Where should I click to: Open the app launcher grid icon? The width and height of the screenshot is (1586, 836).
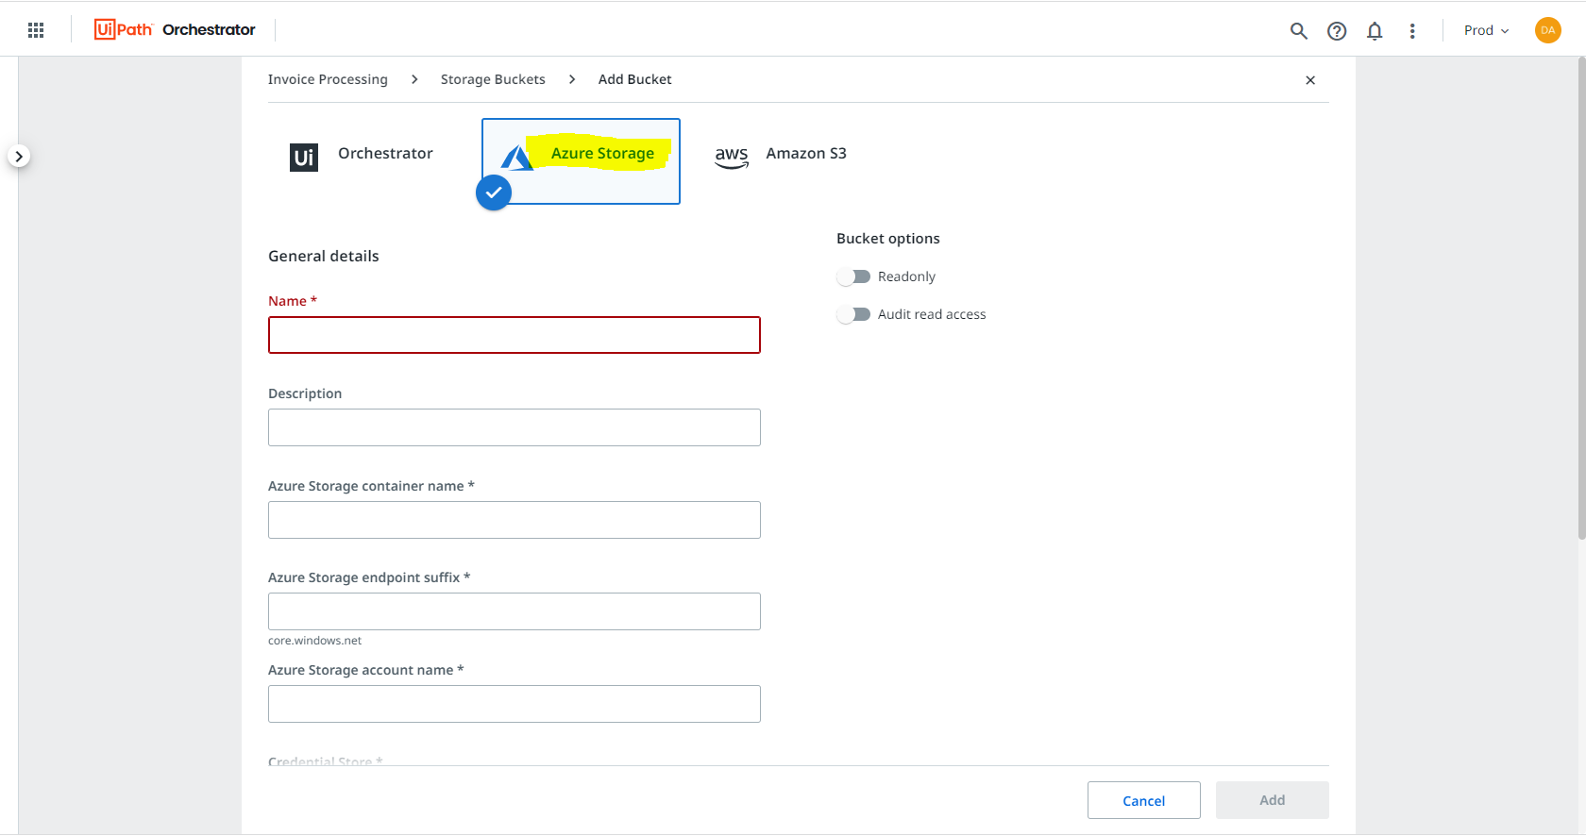(x=36, y=30)
